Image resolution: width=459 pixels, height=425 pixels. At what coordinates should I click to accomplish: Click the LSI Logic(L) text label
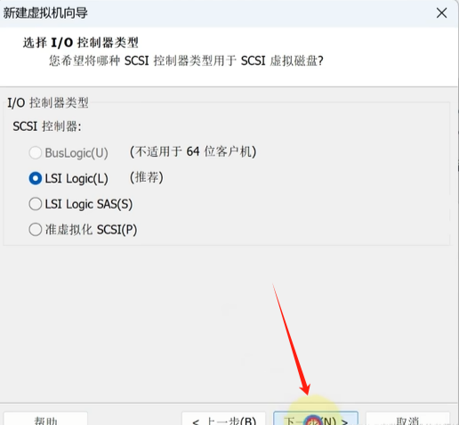pos(76,179)
